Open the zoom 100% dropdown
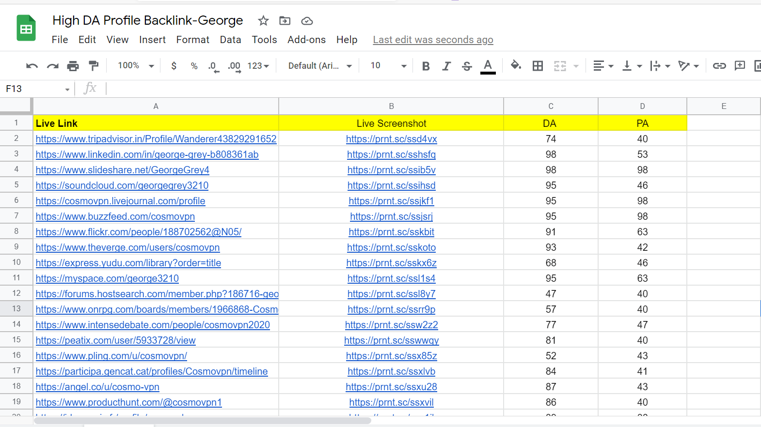The width and height of the screenshot is (761, 427). tap(136, 66)
